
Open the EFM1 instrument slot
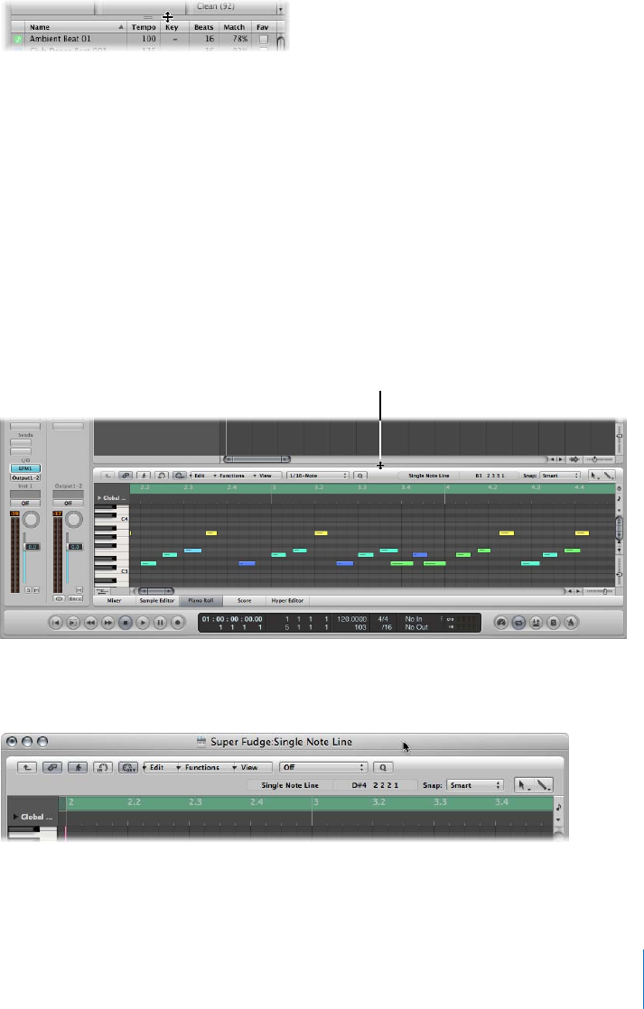[x=25, y=468]
